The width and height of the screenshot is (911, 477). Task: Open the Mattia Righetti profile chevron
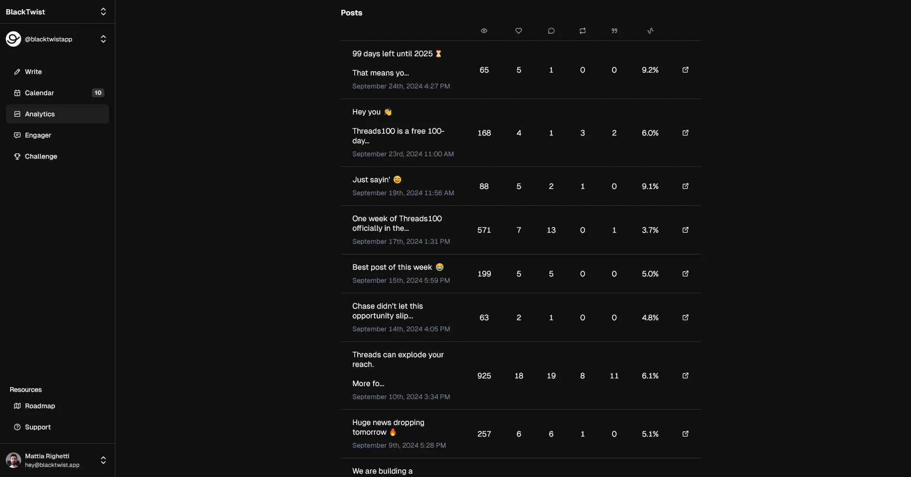coord(103,460)
